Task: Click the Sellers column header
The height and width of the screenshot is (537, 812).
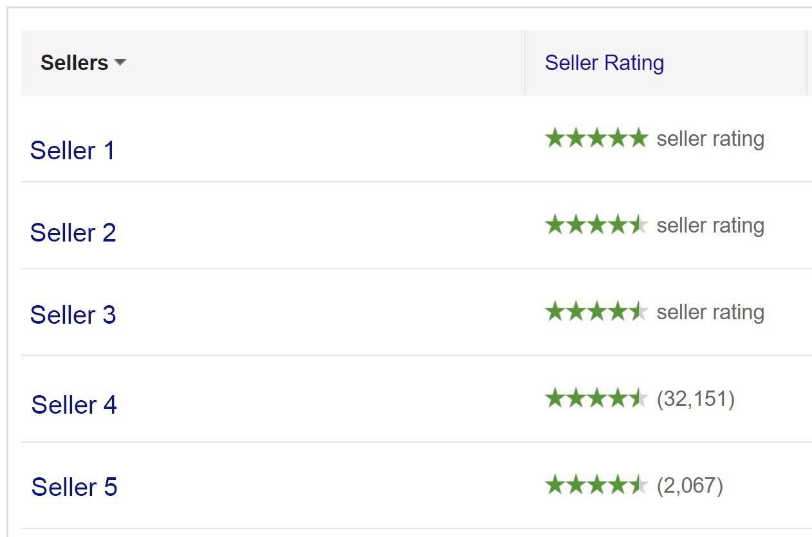Action: click(74, 62)
